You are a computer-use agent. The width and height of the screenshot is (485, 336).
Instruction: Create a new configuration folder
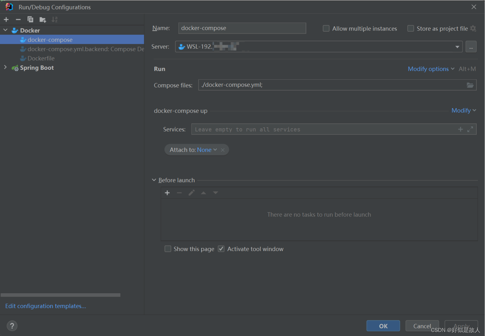pos(42,19)
